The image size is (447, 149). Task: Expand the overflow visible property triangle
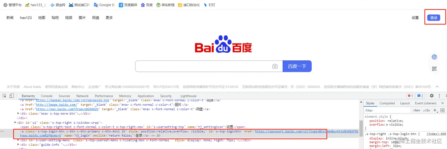pyautogui.click(x=388, y=125)
